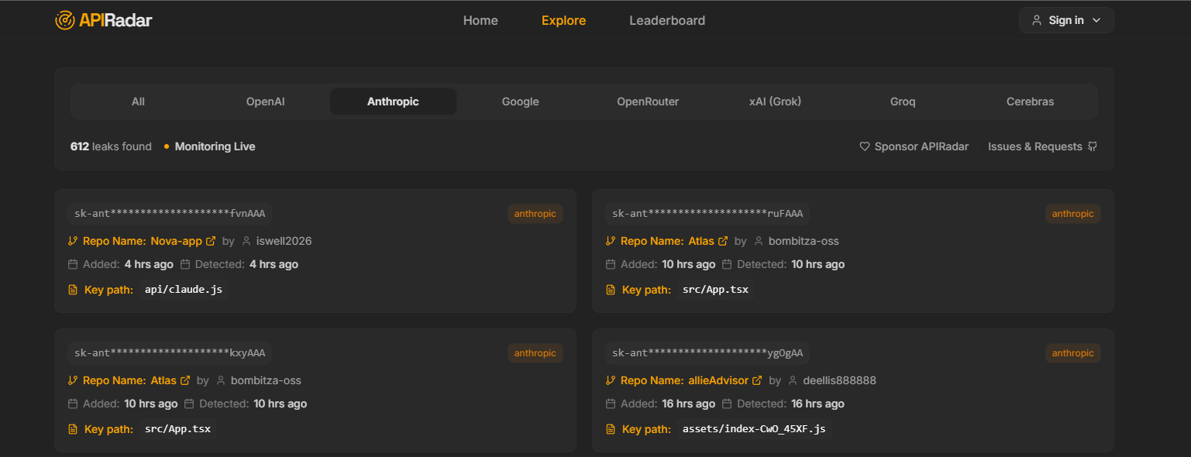Click the file icon beside assets/index-CwO_45XF.js

pos(611,429)
